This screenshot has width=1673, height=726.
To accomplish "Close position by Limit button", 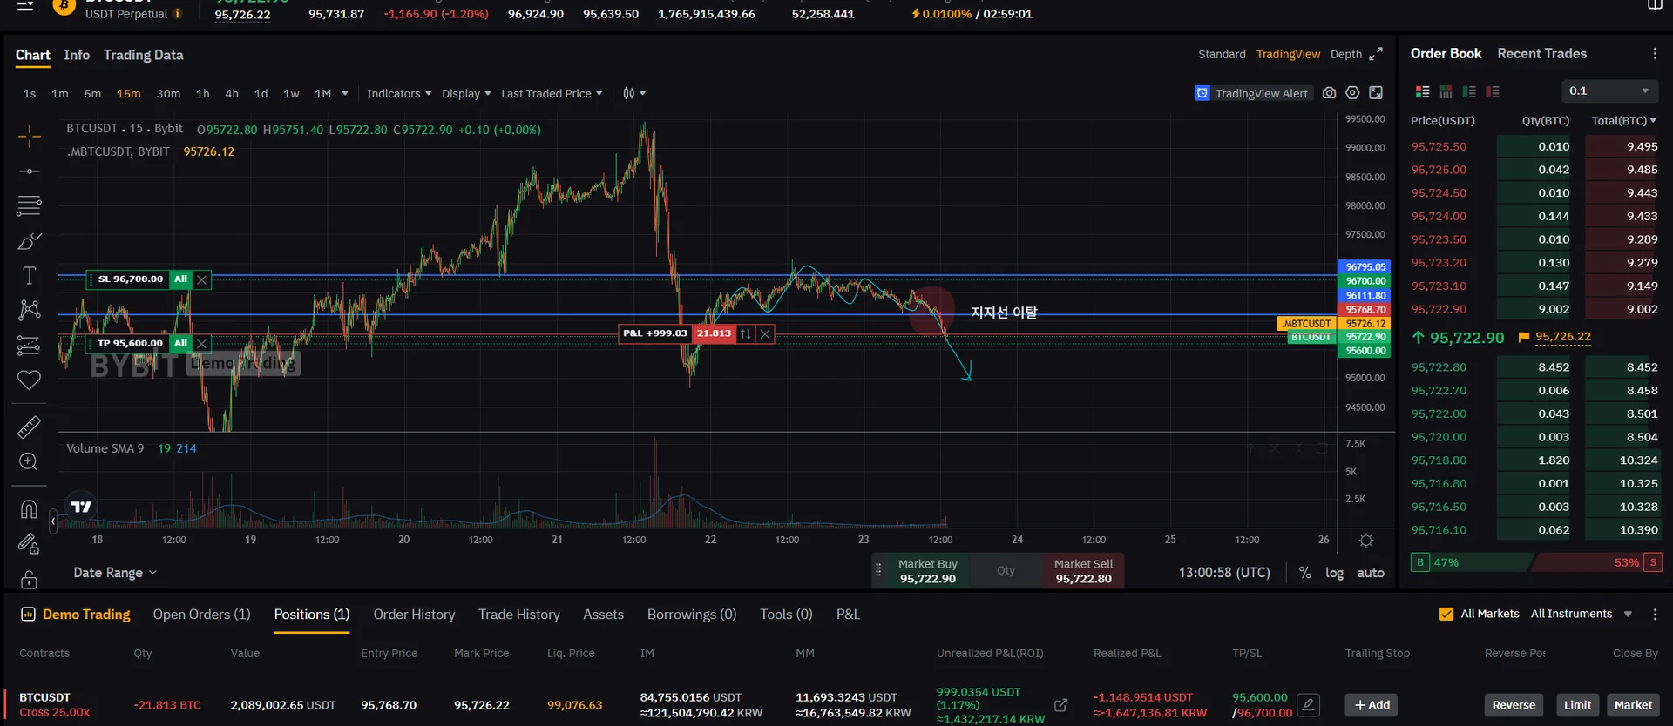I will (1577, 705).
